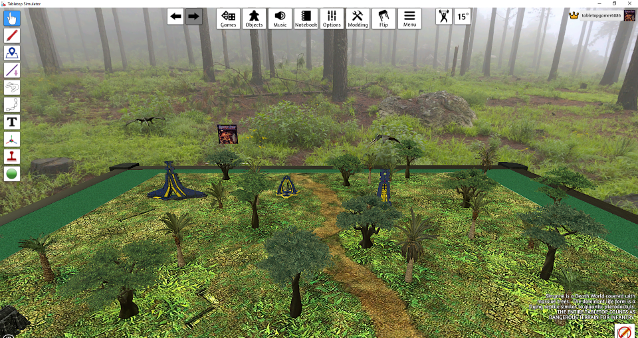Select the Zone map-marker tool
The width and height of the screenshot is (638, 338).
tap(12, 53)
